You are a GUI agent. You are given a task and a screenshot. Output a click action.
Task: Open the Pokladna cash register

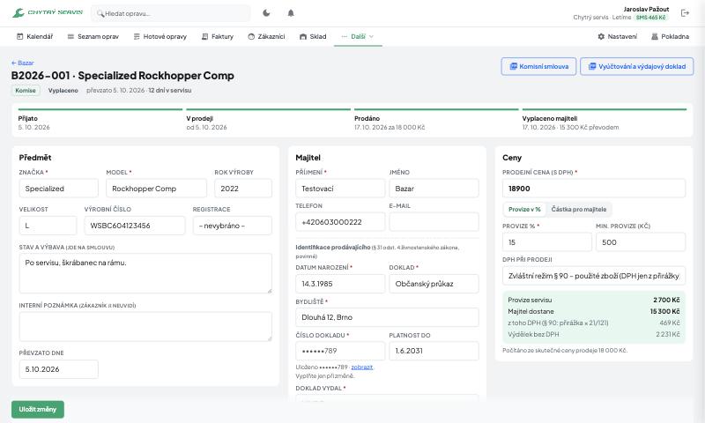point(670,36)
